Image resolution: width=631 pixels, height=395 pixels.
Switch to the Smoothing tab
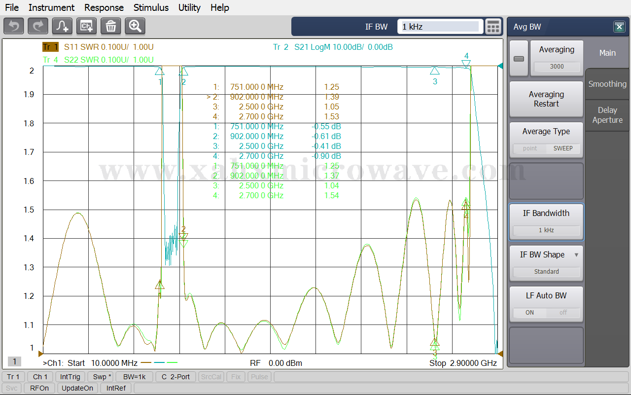tap(607, 84)
